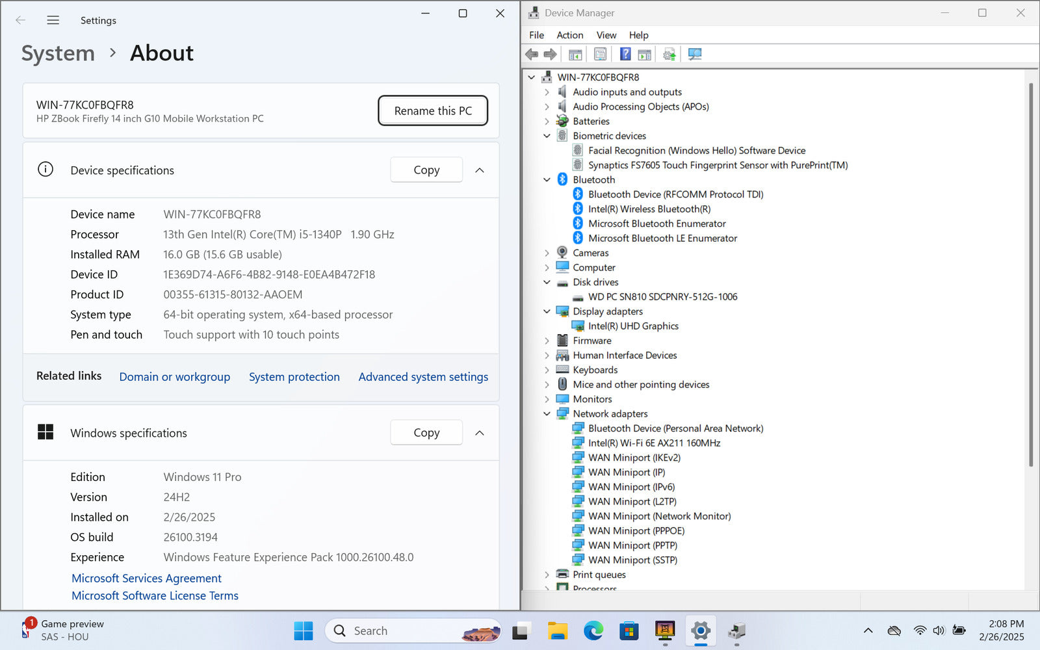Viewport: 1040px width, 650px height.
Task: Collapse the root WIN-77KC0FBQFR8 node
Action: click(532, 77)
